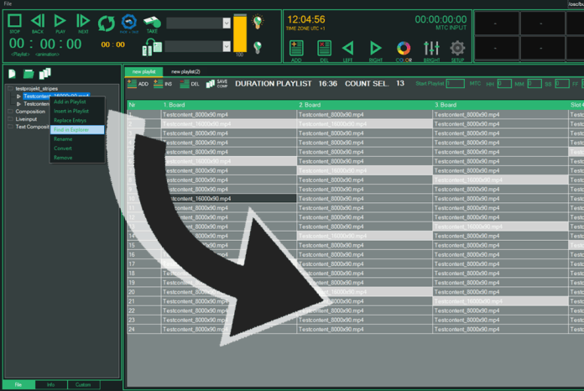584x391 pixels.
Task: Open the BRIGHT sliders control
Action: click(430, 50)
